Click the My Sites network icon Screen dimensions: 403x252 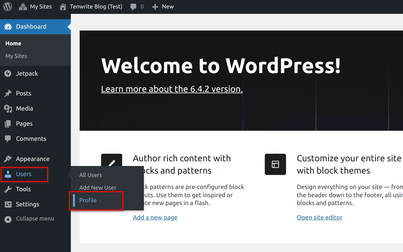23,7
